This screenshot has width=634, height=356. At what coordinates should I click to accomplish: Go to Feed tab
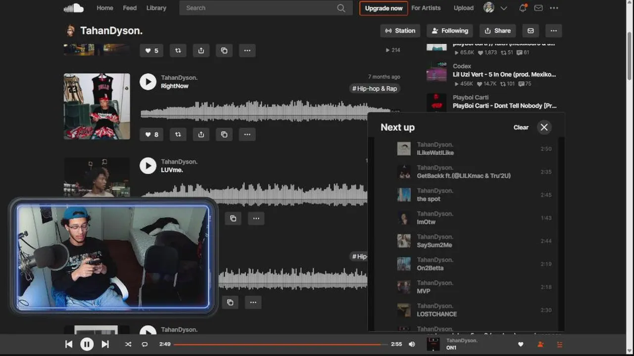(130, 8)
